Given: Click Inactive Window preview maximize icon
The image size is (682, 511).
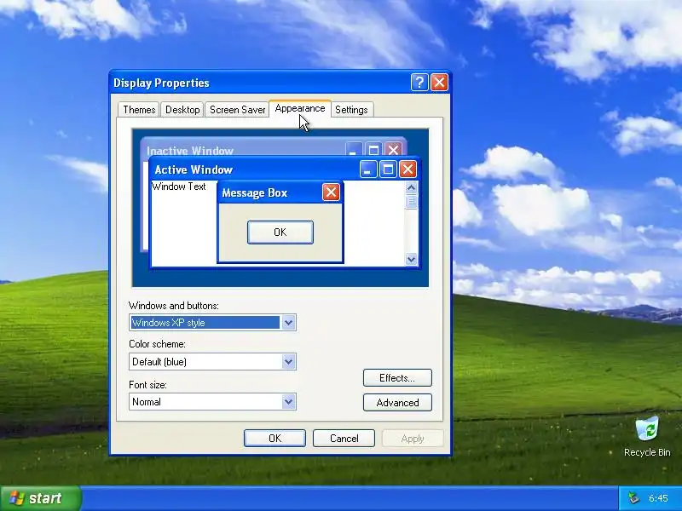Looking at the screenshot, I should tap(373, 150).
